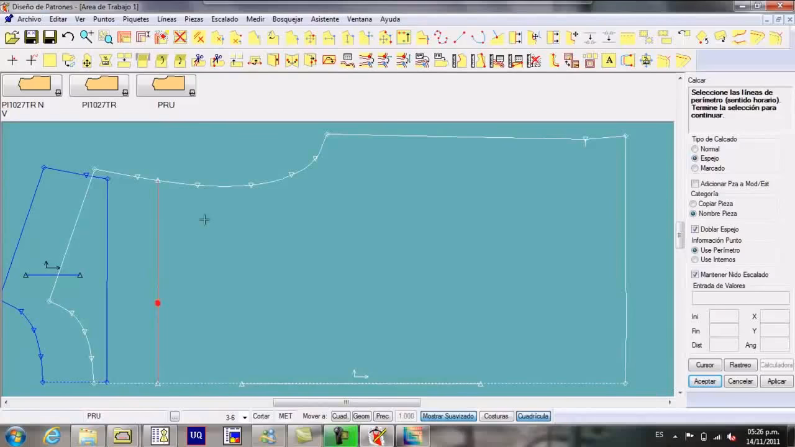Undo the last action
This screenshot has width=795, height=447.
tap(68, 37)
